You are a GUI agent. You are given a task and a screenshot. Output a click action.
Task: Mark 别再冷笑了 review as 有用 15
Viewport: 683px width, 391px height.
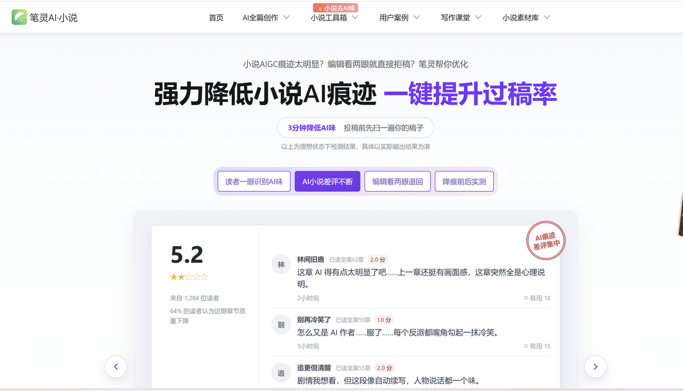[x=537, y=346]
